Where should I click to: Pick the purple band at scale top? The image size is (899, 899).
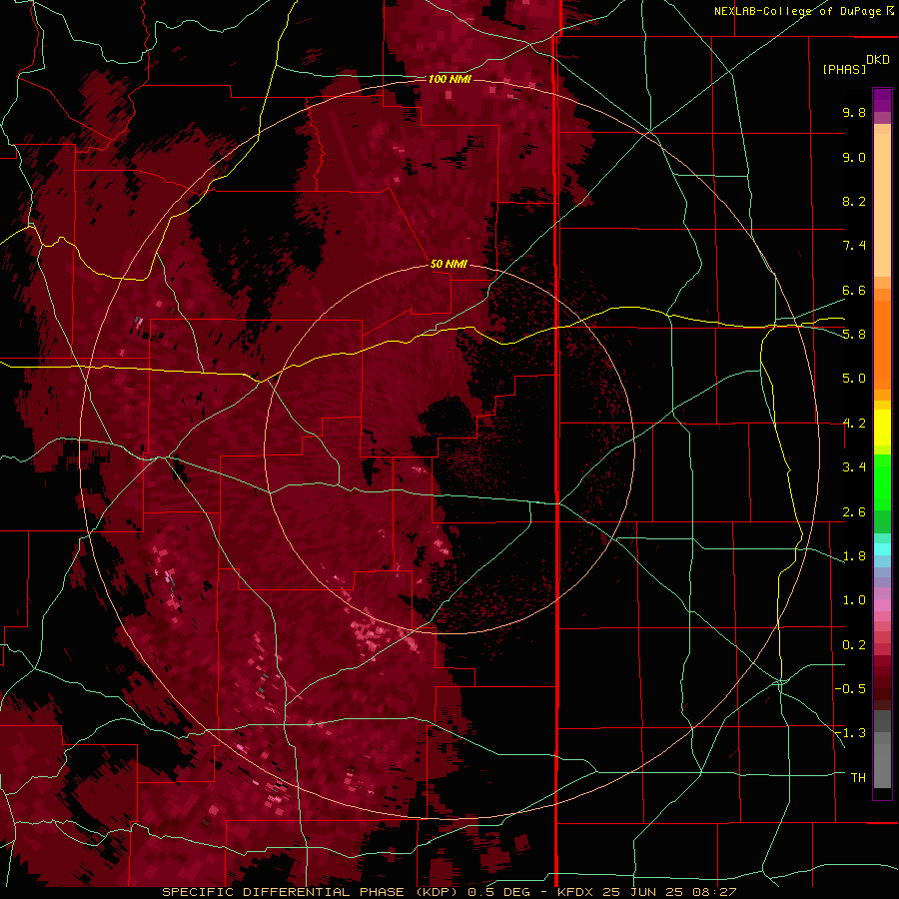click(x=882, y=100)
